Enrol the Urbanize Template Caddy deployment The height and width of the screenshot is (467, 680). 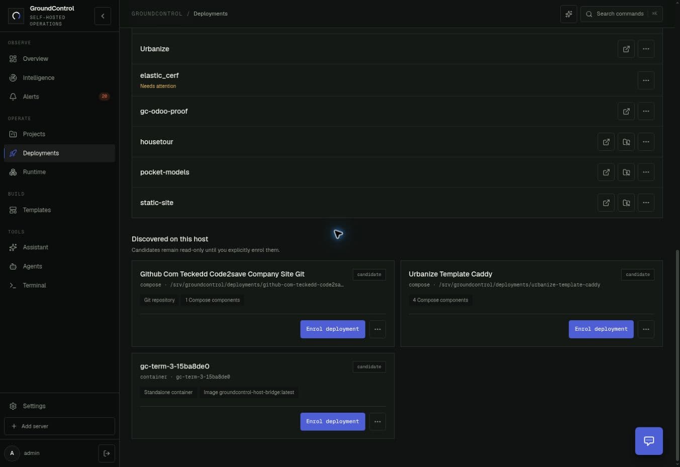(601, 329)
